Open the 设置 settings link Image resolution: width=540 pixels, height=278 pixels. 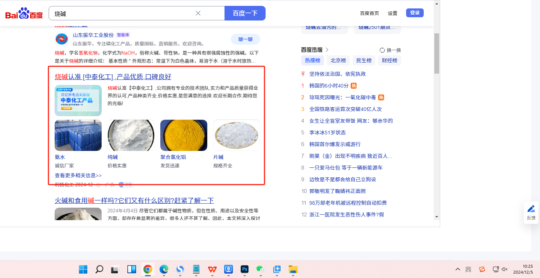coord(393,13)
